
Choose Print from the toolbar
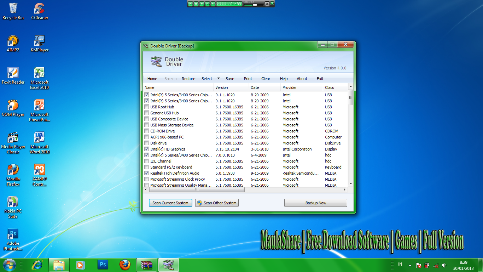[x=248, y=79]
